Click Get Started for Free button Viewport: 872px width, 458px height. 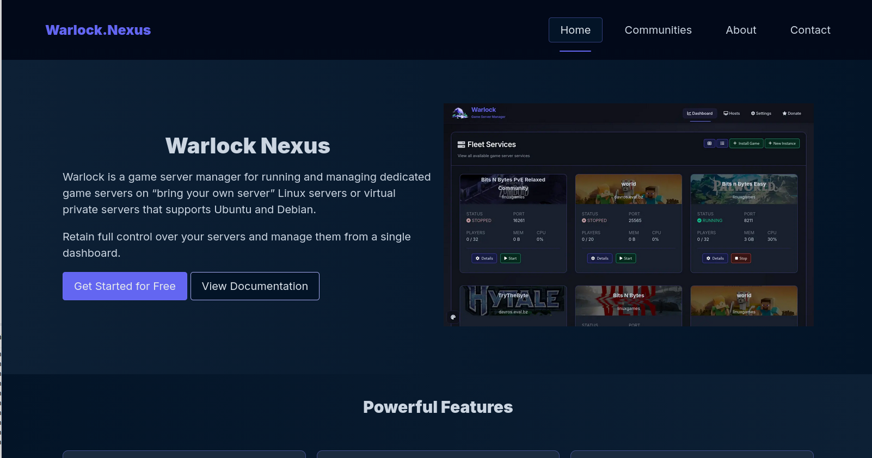(125, 286)
